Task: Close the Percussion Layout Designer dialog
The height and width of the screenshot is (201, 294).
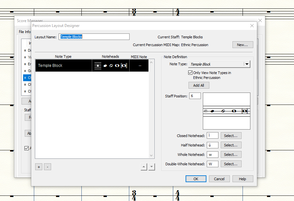Action: [252, 26]
